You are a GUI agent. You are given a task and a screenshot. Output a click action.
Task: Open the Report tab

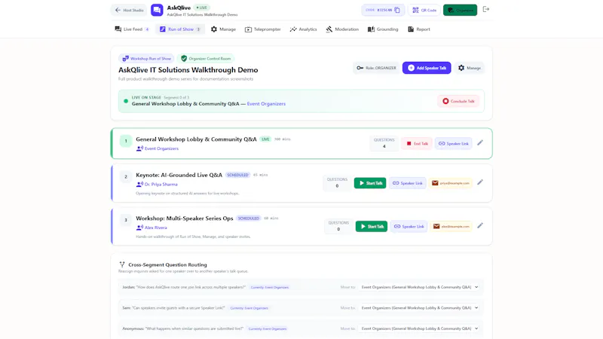(419, 29)
